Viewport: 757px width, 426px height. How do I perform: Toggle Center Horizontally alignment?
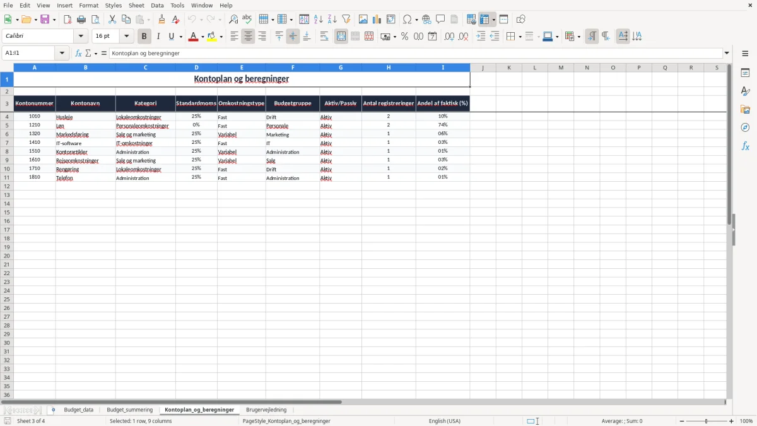pyautogui.click(x=248, y=37)
